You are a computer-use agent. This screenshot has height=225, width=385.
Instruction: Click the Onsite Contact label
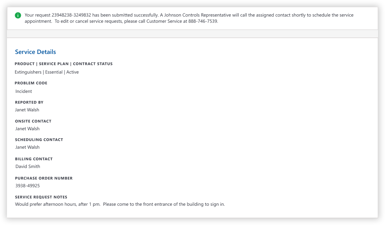pos(33,121)
